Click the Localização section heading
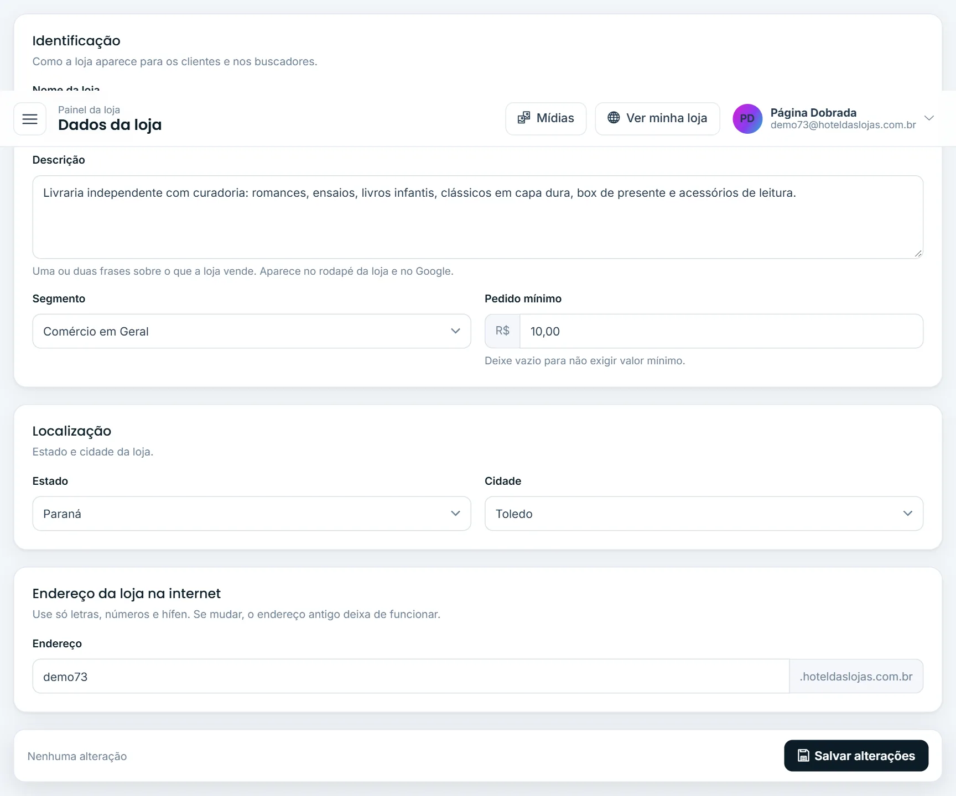The height and width of the screenshot is (796, 956). pos(72,431)
